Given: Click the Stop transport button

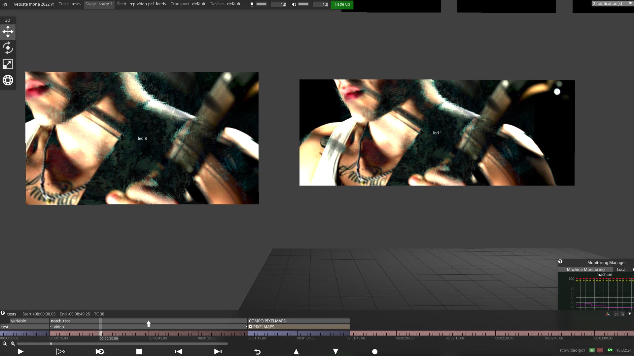Looking at the screenshot, I should (x=139, y=352).
